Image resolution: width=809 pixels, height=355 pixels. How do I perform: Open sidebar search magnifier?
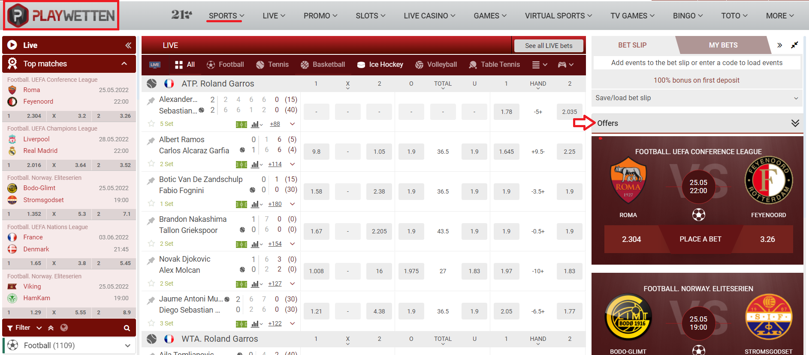[127, 328]
